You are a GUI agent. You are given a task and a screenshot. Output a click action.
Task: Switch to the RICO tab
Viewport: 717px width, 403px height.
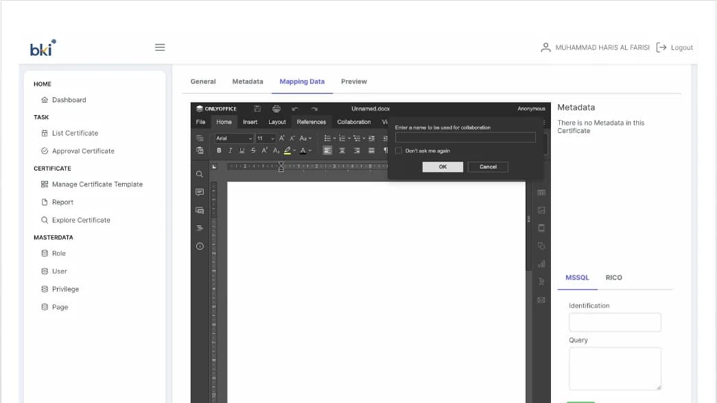tap(613, 278)
